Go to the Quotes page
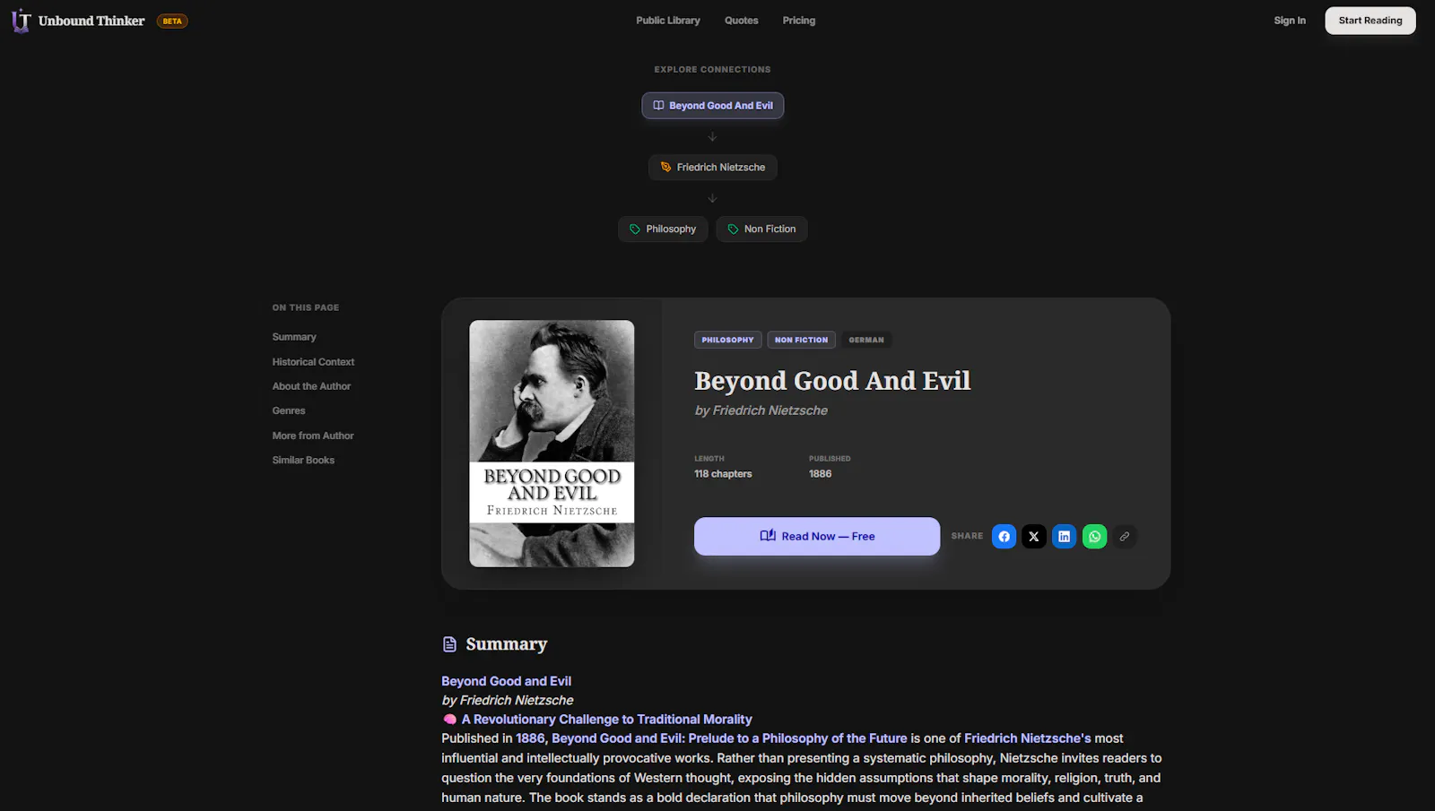 [x=742, y=21]
